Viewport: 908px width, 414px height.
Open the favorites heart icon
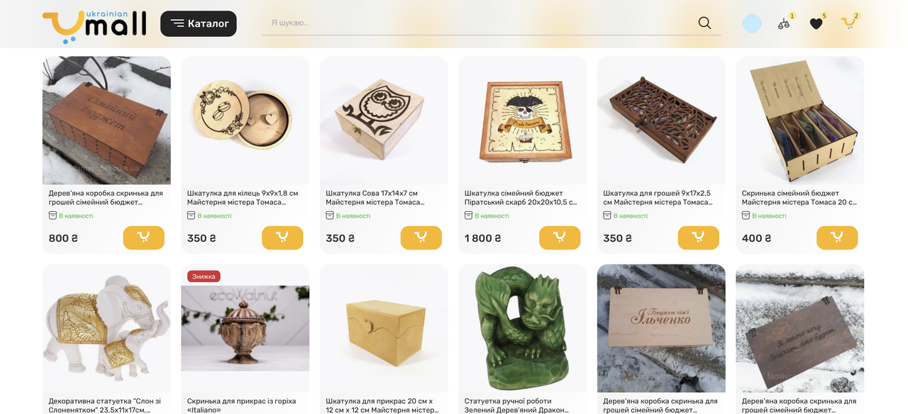pyautogui.click(x=816, y=23)
